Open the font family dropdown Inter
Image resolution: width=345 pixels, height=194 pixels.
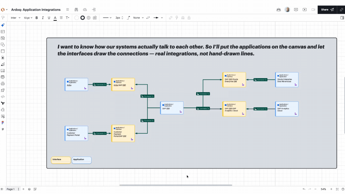pyautogui.click(x=16, y=18)
